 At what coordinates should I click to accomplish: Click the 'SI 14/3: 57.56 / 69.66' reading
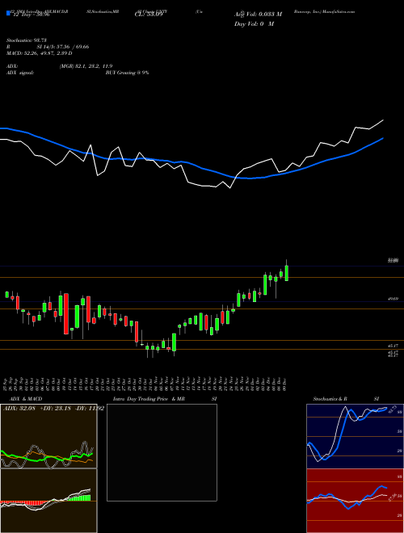point(63,47)
